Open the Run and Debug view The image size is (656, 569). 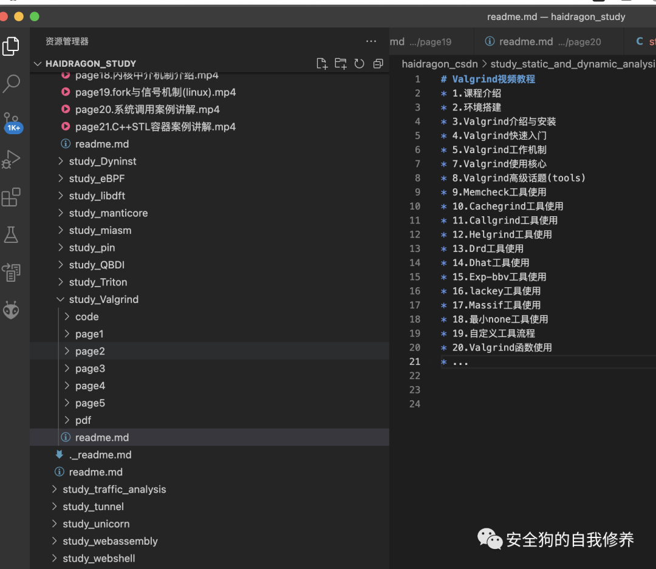click(x=11, y=159)
